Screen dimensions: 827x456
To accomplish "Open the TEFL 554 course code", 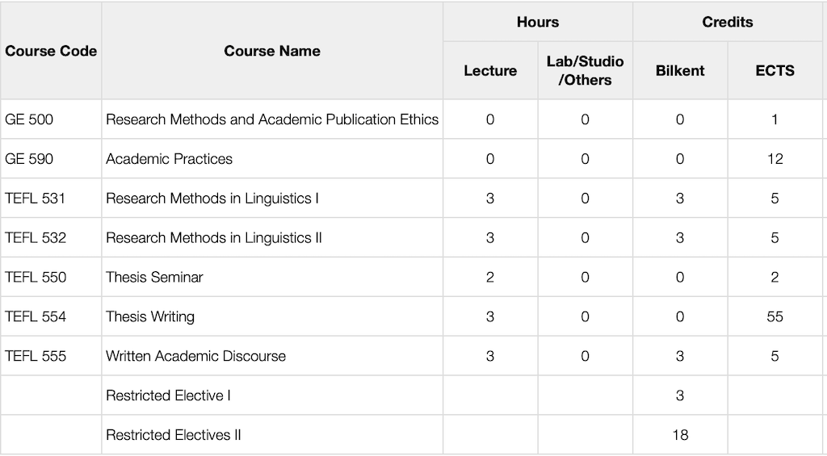I will [x=36, y=316].
